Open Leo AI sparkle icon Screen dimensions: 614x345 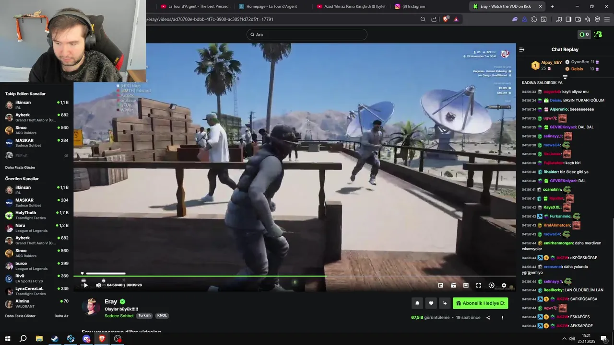click(x=588, y=19)
